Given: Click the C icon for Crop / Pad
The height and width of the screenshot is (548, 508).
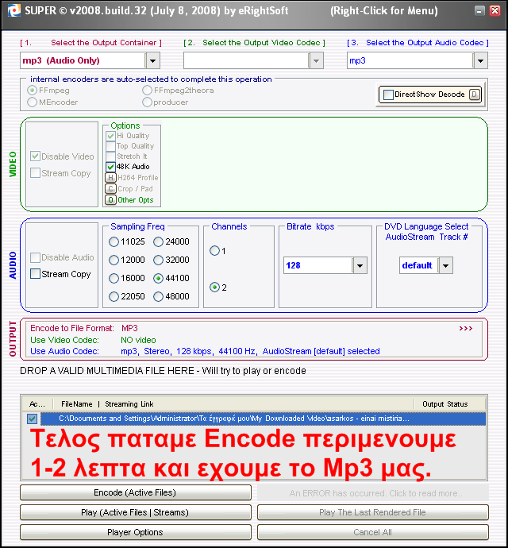Looking at the screenshot, I should pos(110,189).
